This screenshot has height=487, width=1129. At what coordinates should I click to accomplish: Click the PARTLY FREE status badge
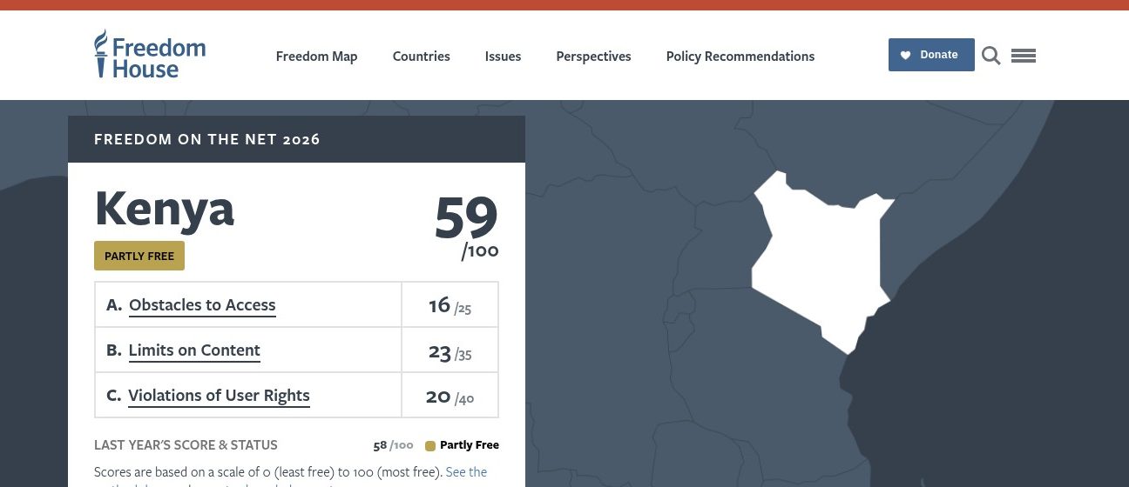[x=139, y=257]
